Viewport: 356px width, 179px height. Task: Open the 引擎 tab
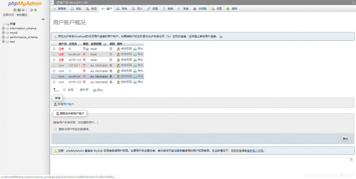coord(216,9)
